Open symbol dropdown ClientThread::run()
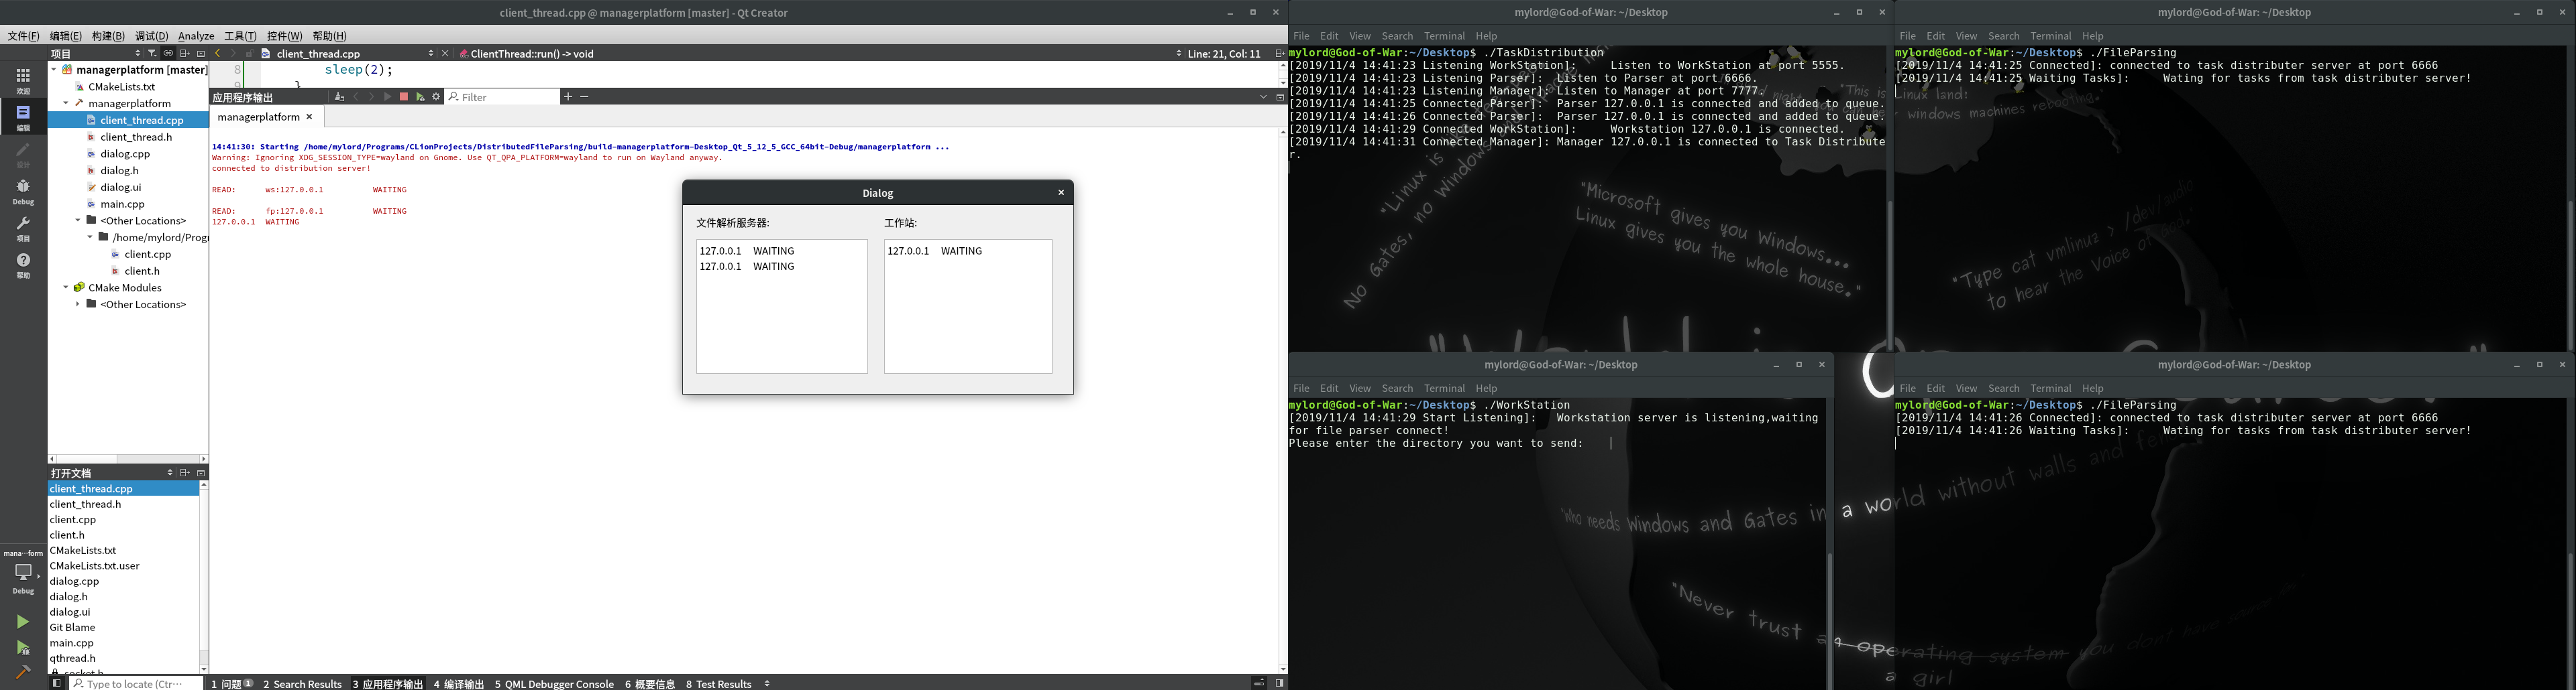This screenshot has height=690, width=2576. [820, 53]
